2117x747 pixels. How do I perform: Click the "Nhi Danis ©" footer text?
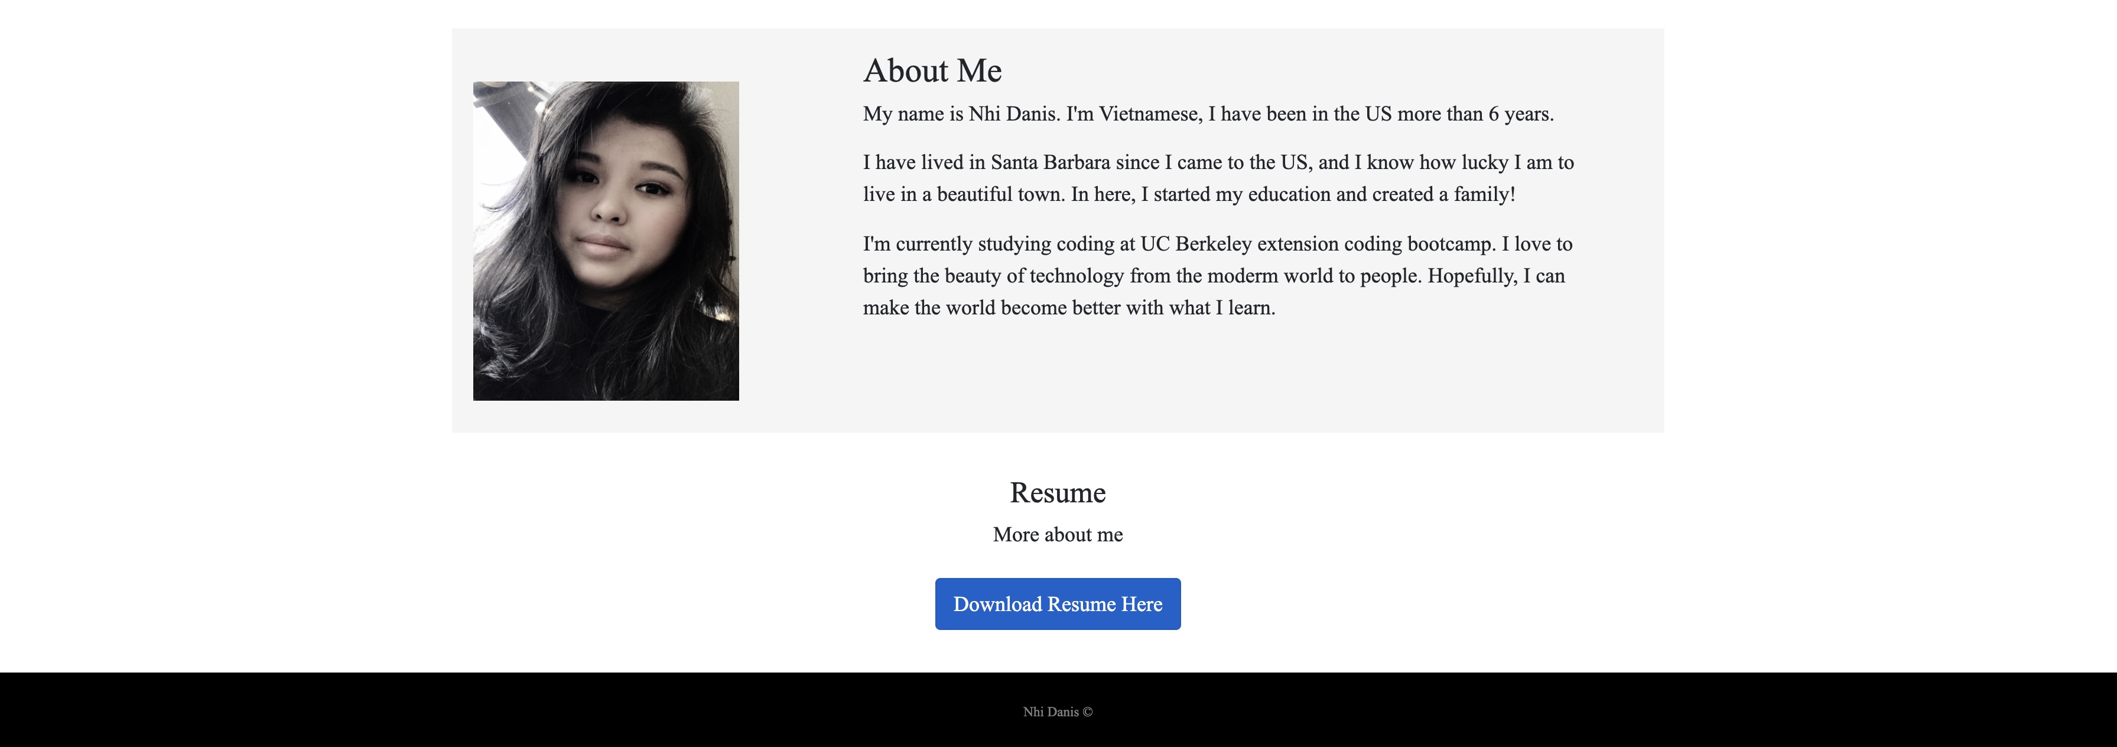tap(1058, 712)
